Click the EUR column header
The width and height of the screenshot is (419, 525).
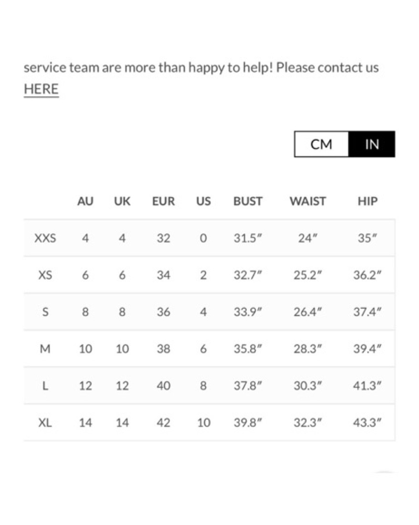[x=164, y=201]
